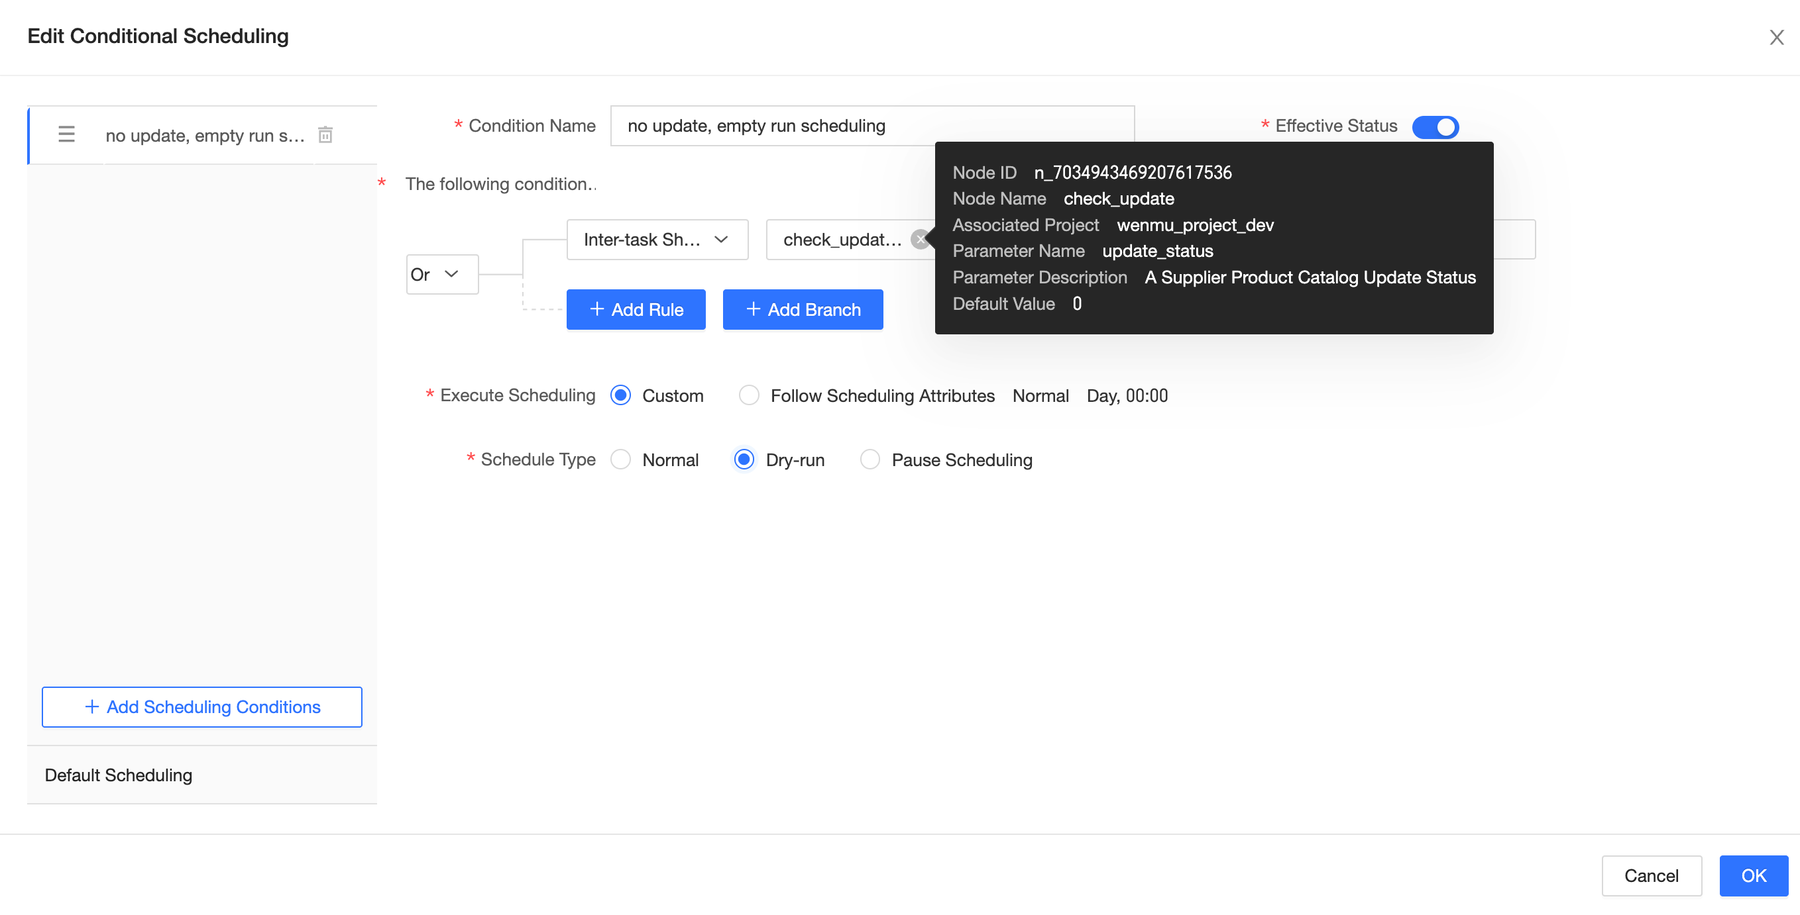
Task: Expand the Inter-task Sh... dropdown
Action: [x=657, y=240]
